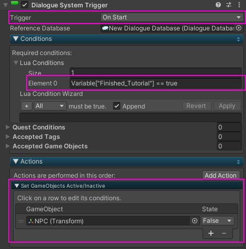The width and height of the screenshot is (246, 249).
Task: Click reorder arrows on Conditions header
Action: [238, 39]
